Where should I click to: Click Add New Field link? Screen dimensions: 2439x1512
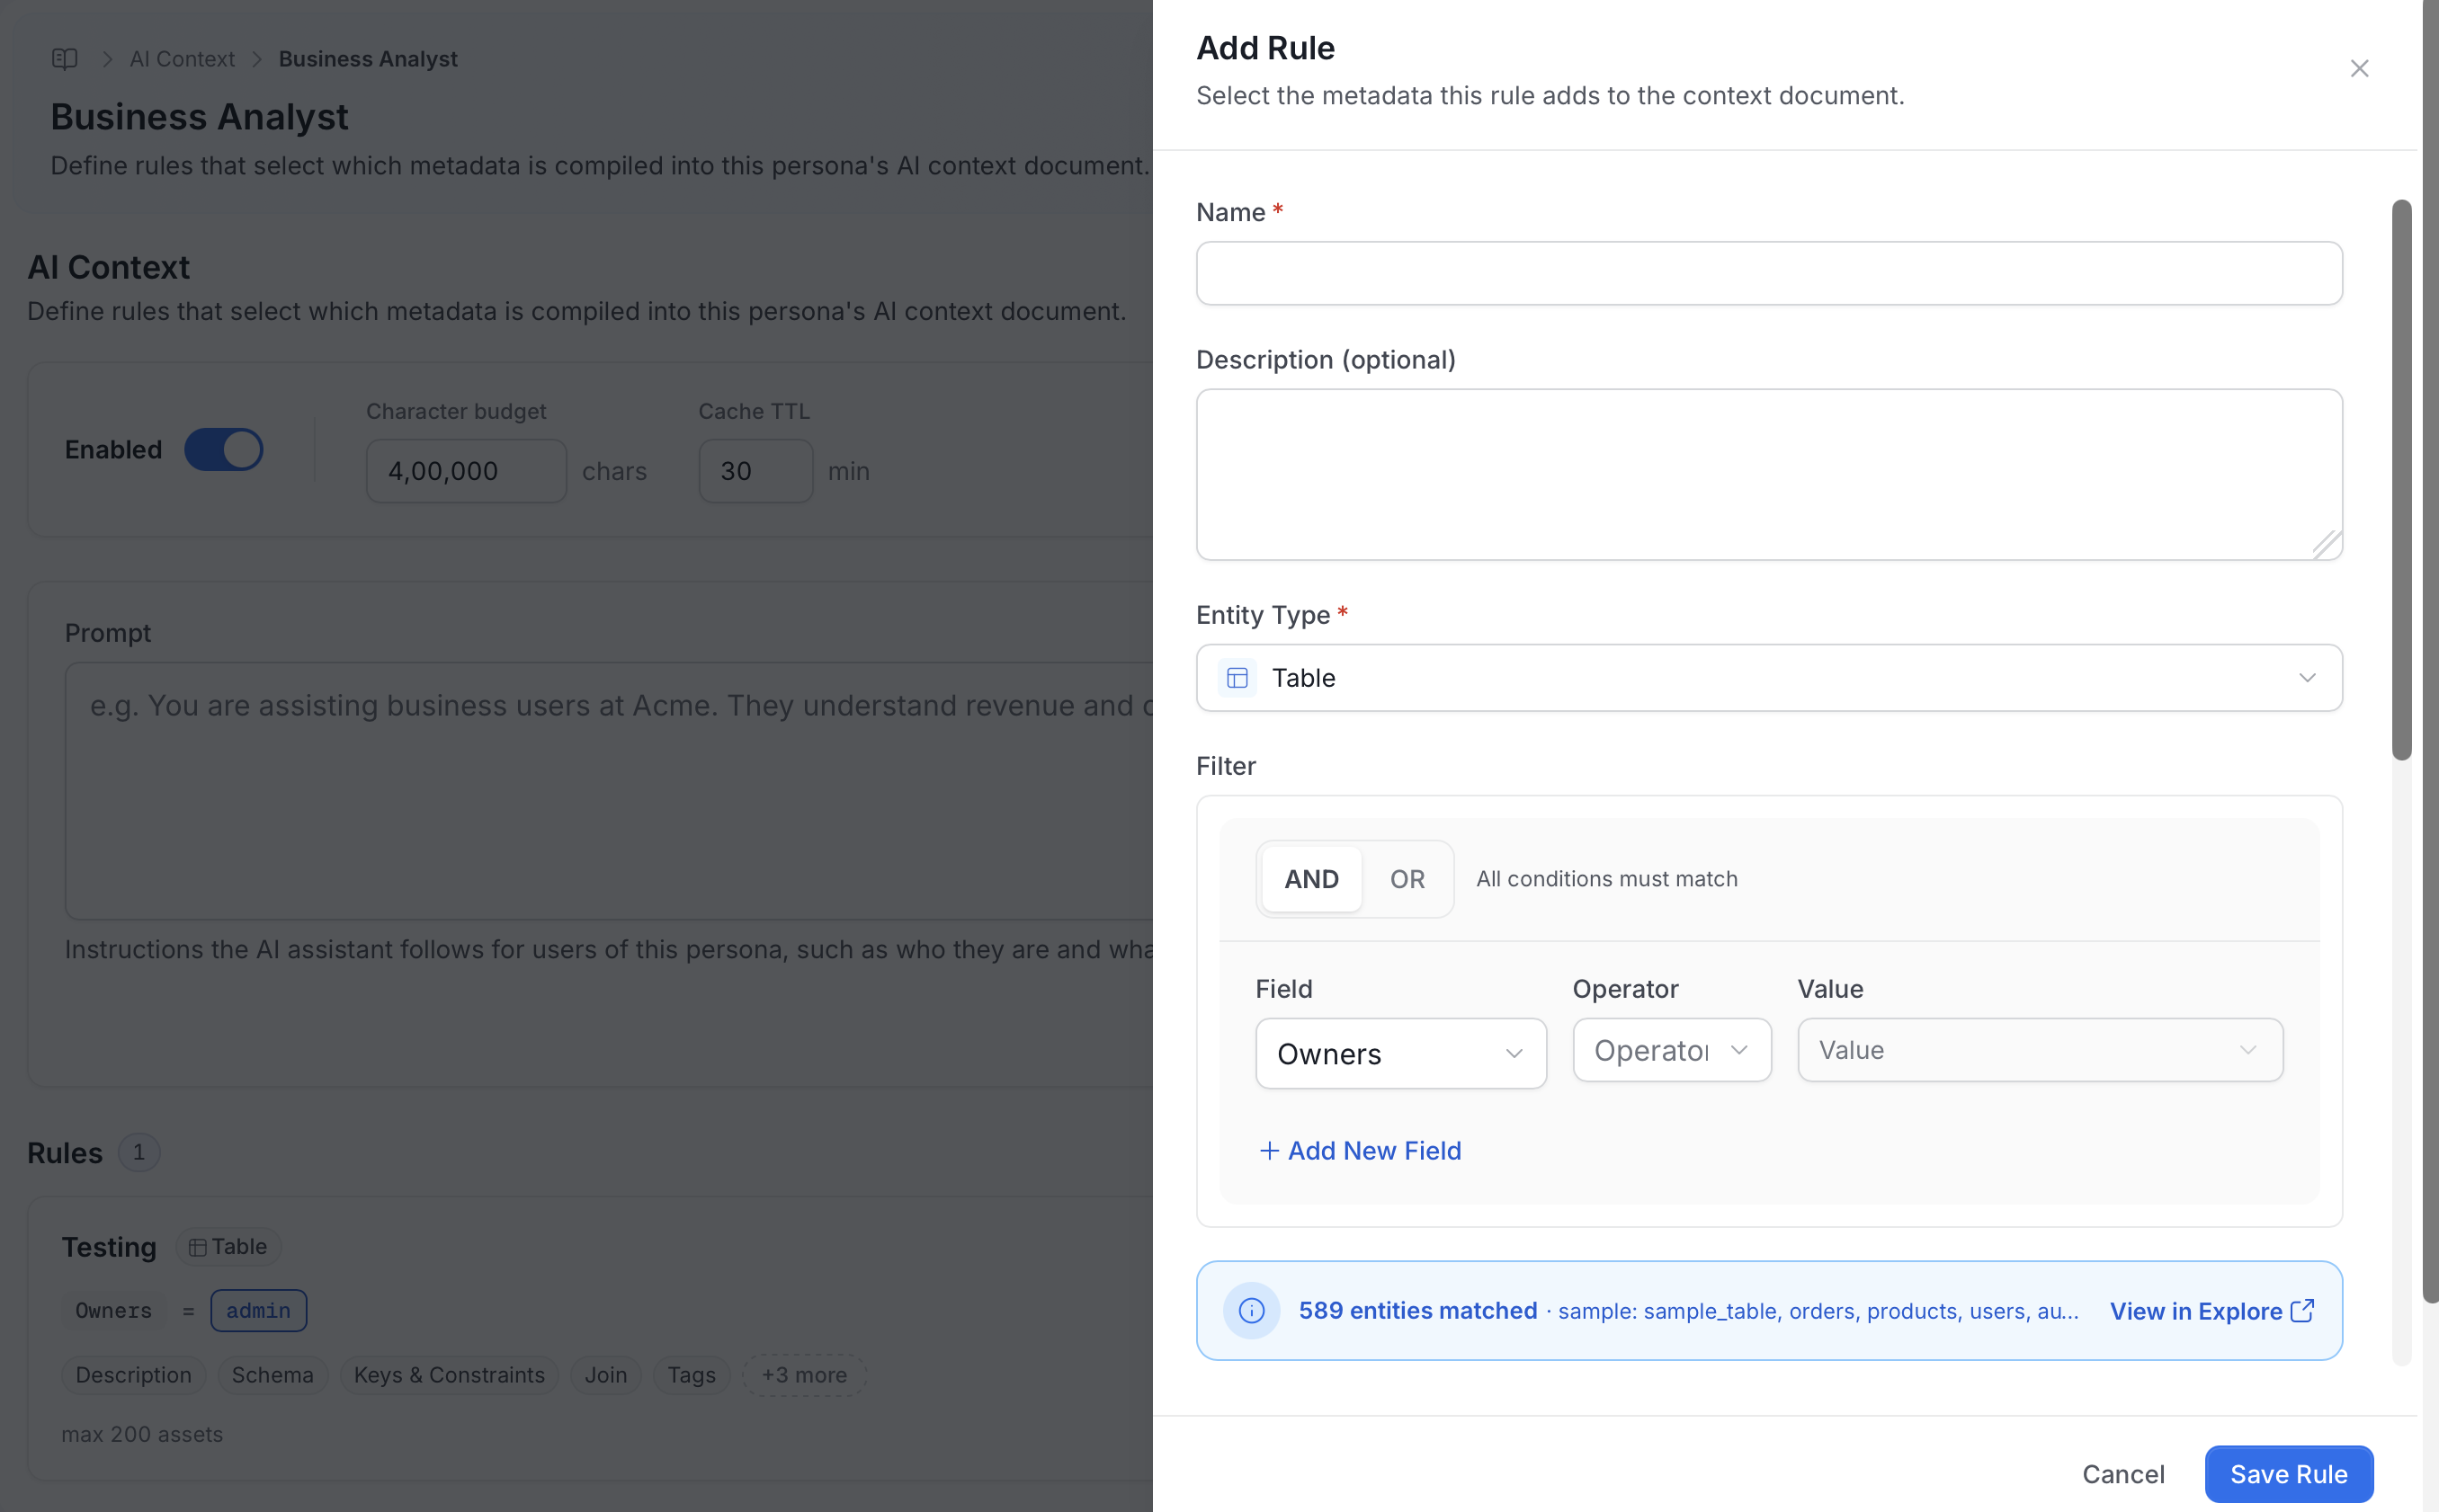coord(1360,1151)
